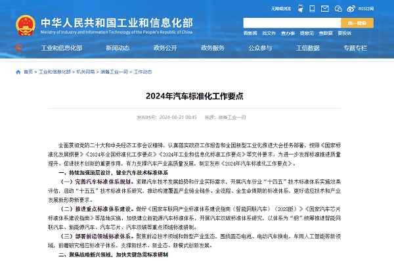
Task: Follow the 装备工业一司 breadcrumb link
Action: point(114,72)
